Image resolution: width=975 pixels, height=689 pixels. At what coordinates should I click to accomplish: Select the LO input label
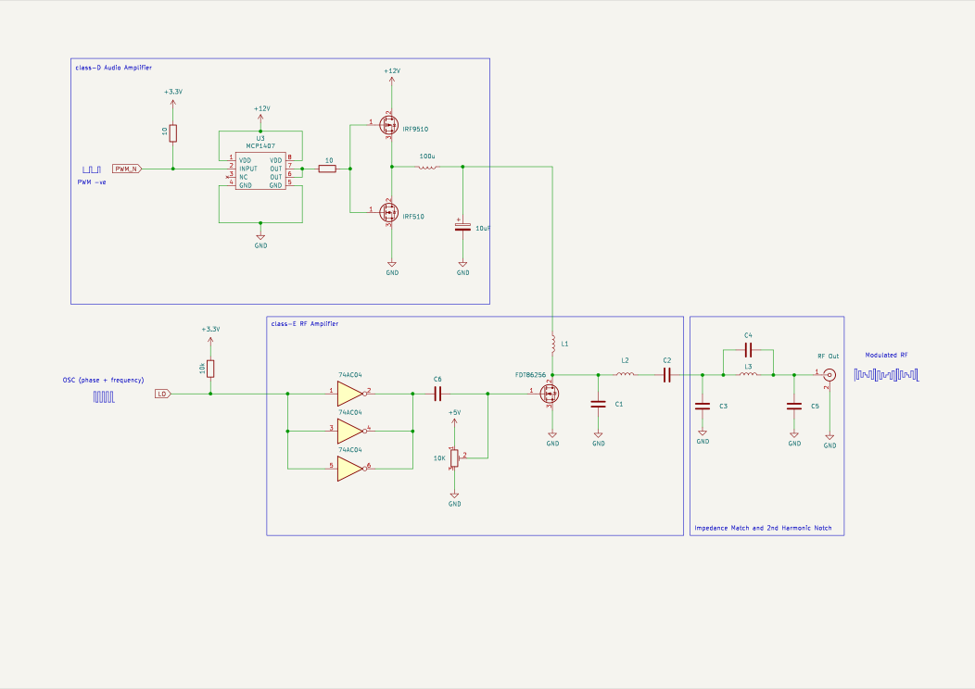162,394
